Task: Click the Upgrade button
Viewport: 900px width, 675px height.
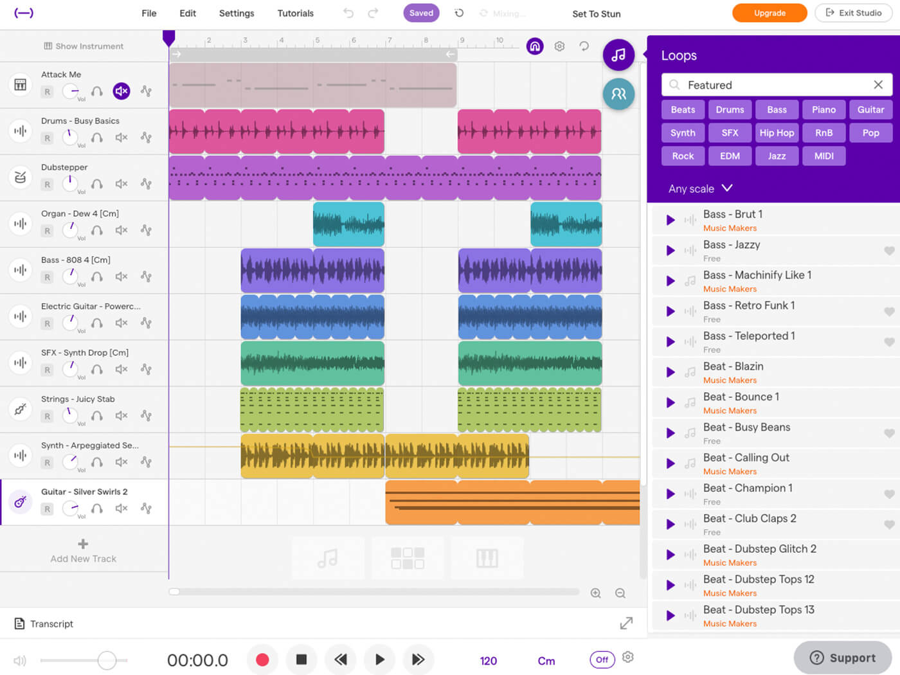Action: (x=770, y=12)
